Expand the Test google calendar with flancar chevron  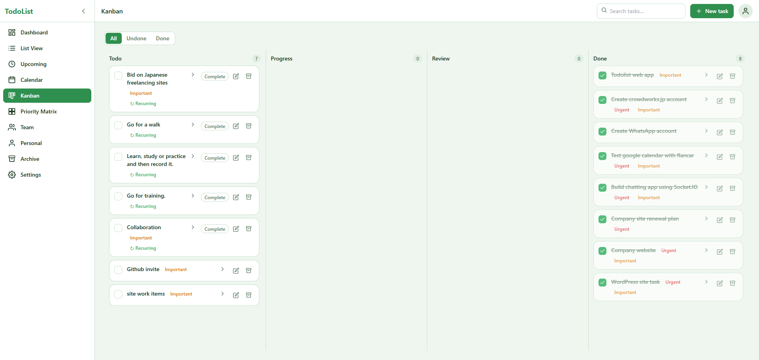(x=706, y=155)
